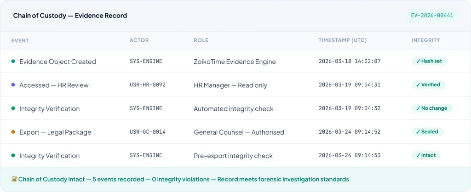The height and width of the screenshot is (192, 471).
Task: Click the green dot beside Evidence Object Created
Action: [13, 62]
